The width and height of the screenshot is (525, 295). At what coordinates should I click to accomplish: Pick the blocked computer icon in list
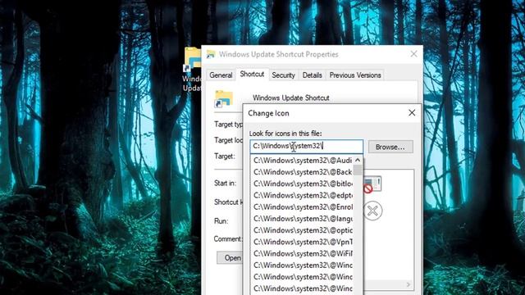372,184
